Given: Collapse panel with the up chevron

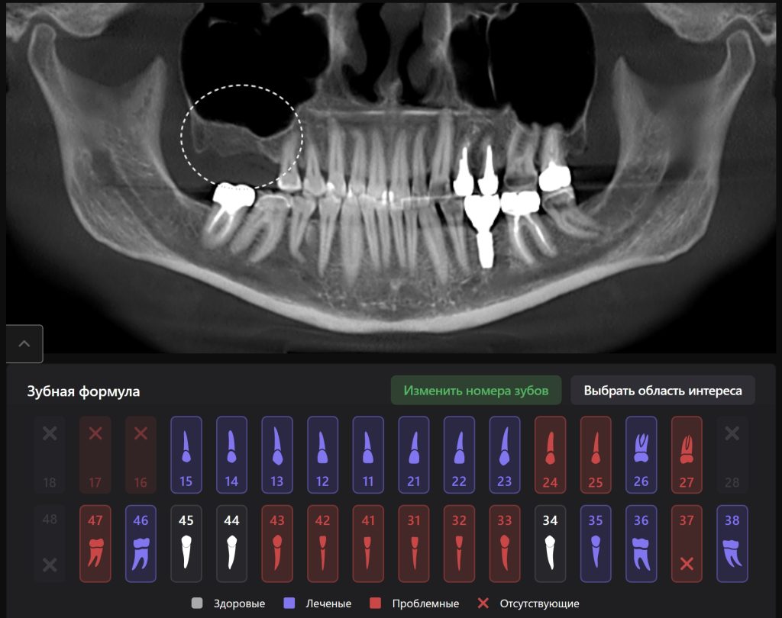Looking at the screenshot, I should coord(24,344).
